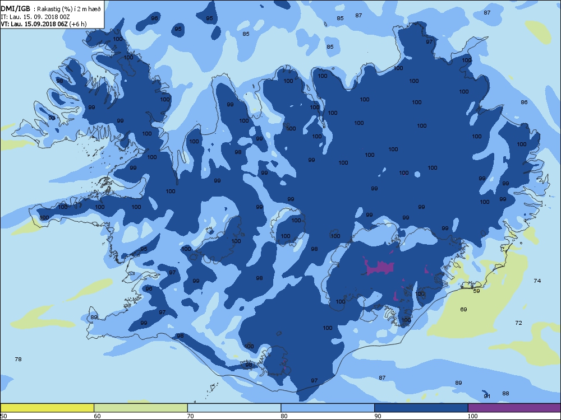Click the '74' humidity value offshore
The image size is (561, 420).
click(537, 281)
